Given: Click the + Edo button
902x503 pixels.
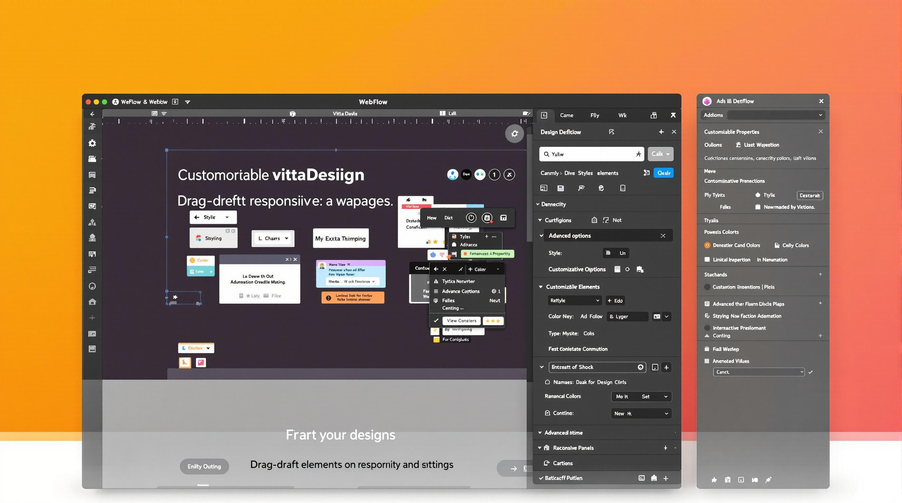Looking at the screenshot, I should [x=615, y=301].
